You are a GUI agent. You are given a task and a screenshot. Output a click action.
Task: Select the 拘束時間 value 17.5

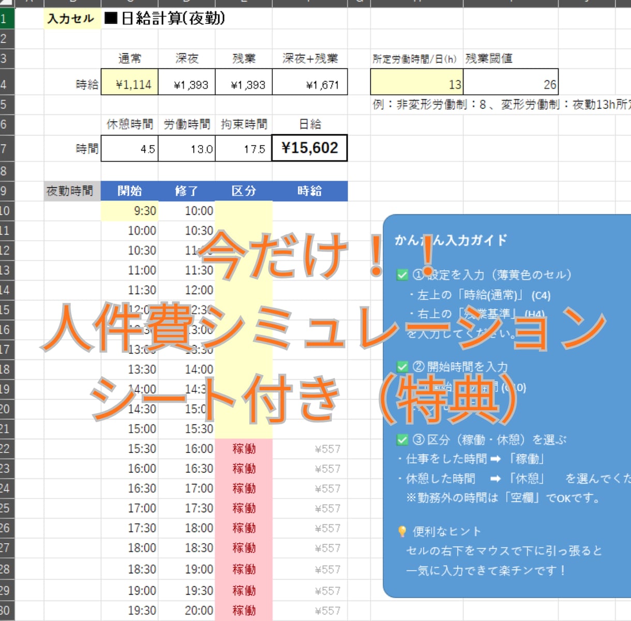pos(244,148)
